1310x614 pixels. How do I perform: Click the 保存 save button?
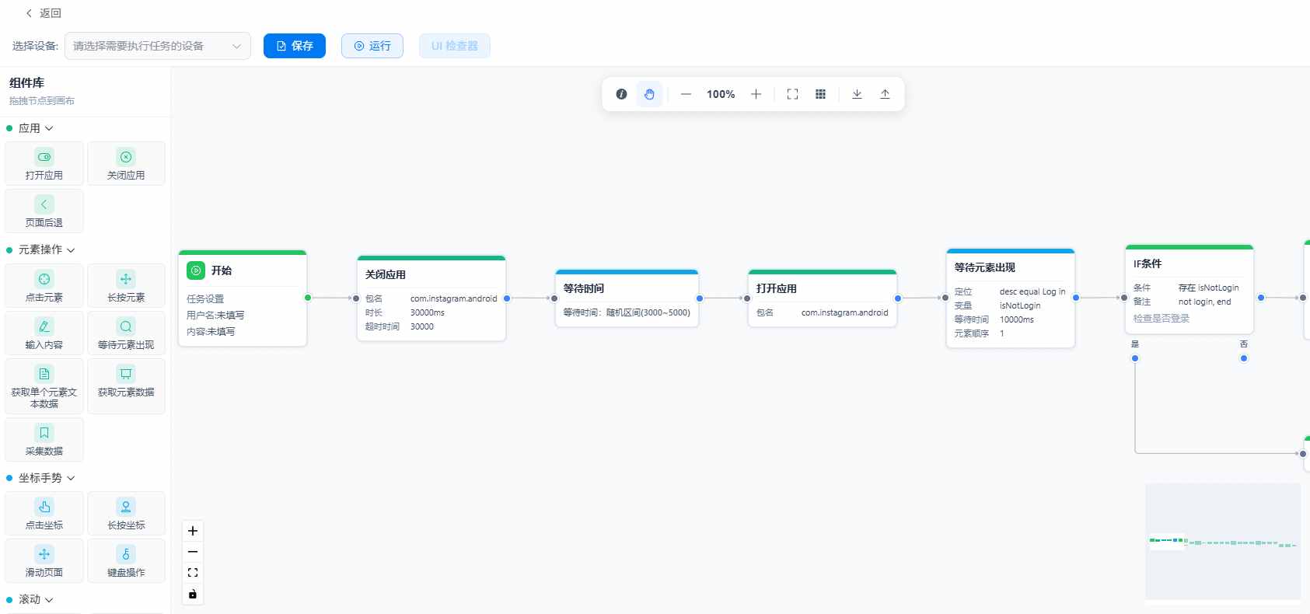295,46
